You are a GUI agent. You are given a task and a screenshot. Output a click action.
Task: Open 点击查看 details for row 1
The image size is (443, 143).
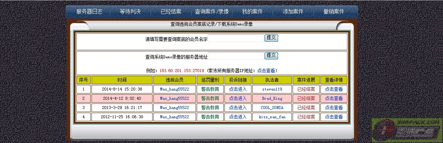click(x=334, y=89)
